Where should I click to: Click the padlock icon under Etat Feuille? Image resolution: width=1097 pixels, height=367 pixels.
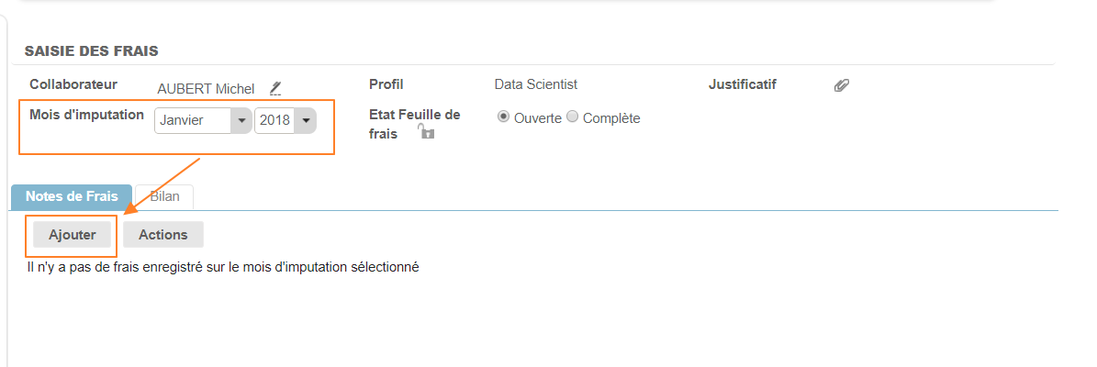pyautogui.click(x=426, y=132)
